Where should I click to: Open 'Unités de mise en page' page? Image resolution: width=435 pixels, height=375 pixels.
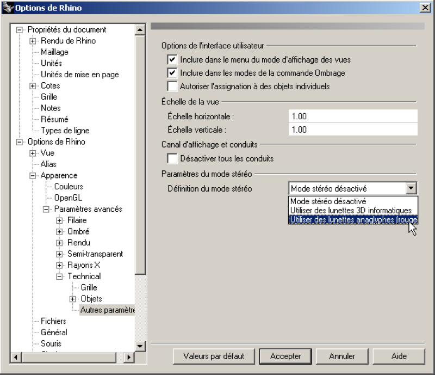(x=80, y=75)
